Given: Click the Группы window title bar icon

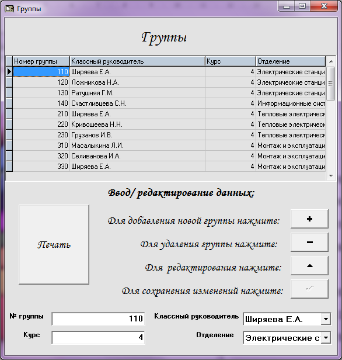Looking at the screenshot, I should pyautogui.click(x=9, y=9).
